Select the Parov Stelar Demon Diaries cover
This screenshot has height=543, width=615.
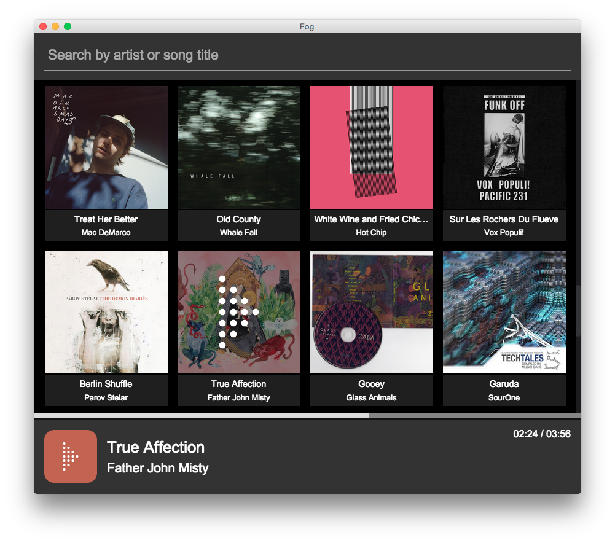click(106, 312)
